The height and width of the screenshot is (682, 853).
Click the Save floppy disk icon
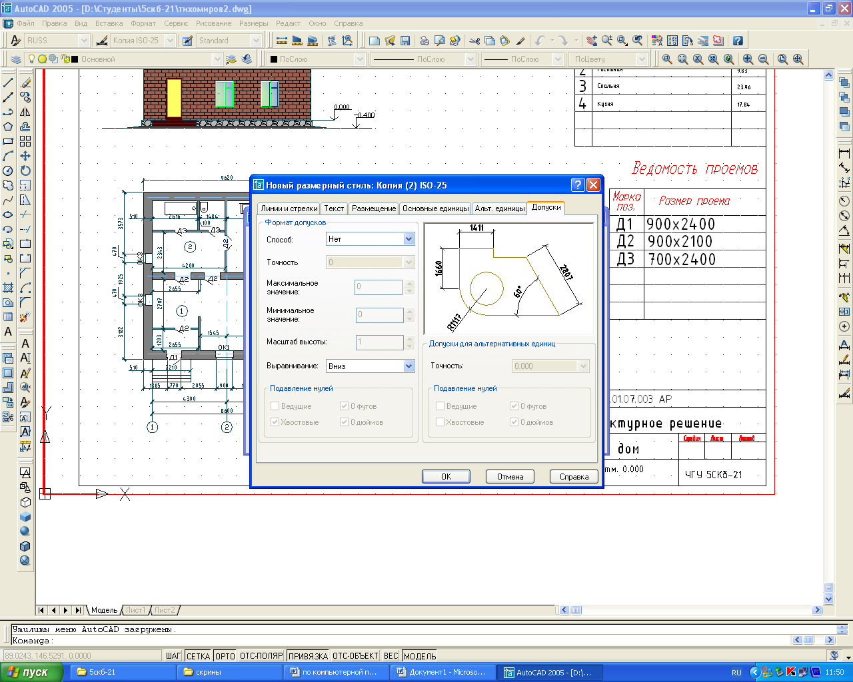pyautogui.click(x=405, y=41)
